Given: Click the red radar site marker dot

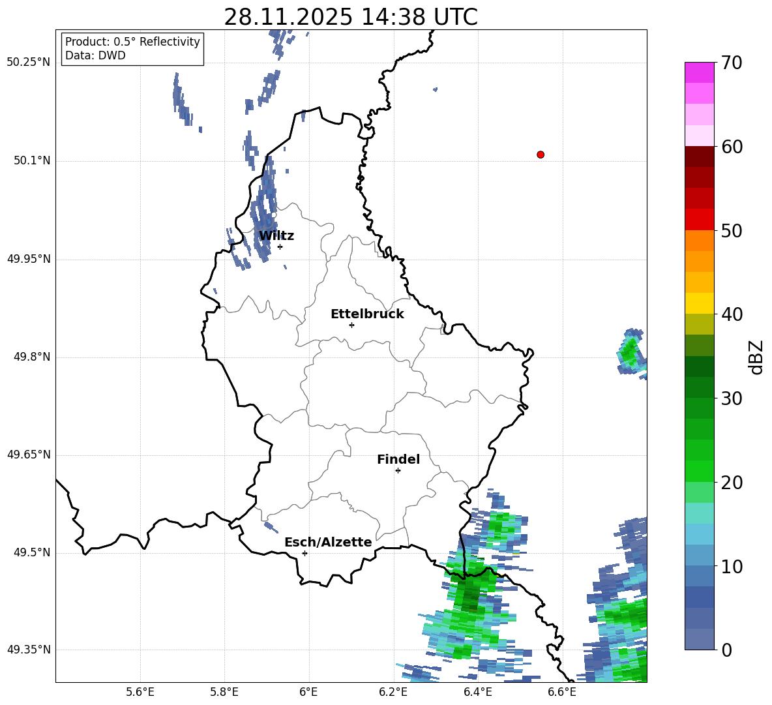Looking at the screenshot, I should (541, 155).
